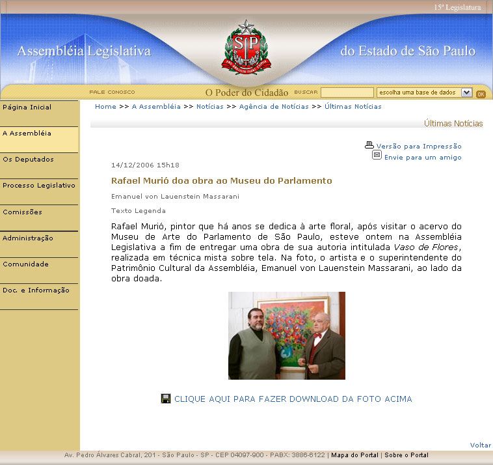Click FALE CONOSCO in the header bar
The height and width of the screenshot is (465, 493).
112,92
